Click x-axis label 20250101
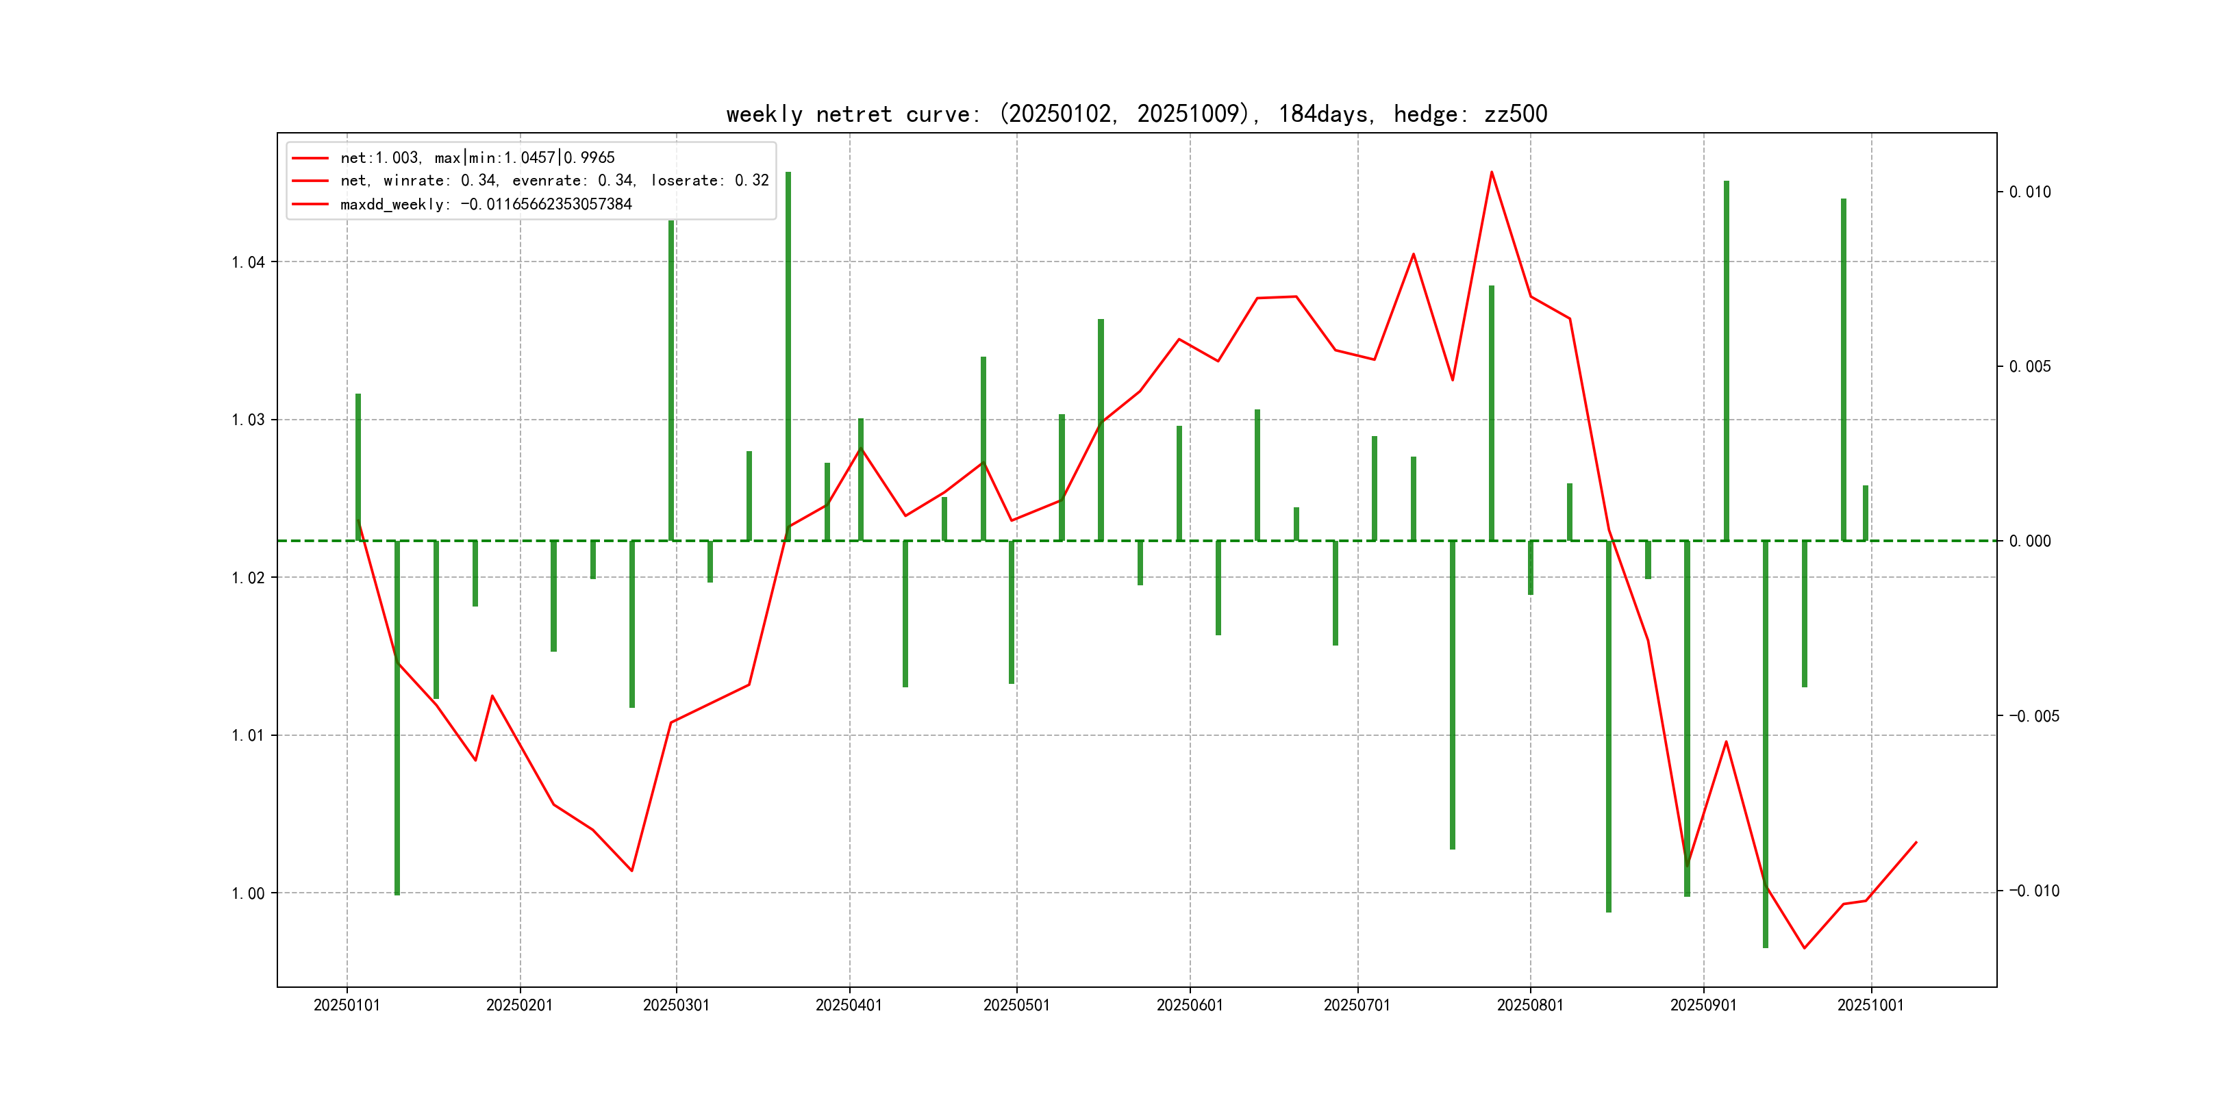The width and height of the screenshot is (2219, 1109). (x=347, y=1006)
